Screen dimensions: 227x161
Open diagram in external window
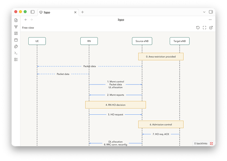211,28
